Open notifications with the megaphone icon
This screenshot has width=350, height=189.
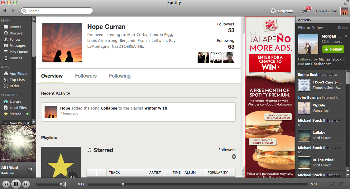(x=305, y=11)
